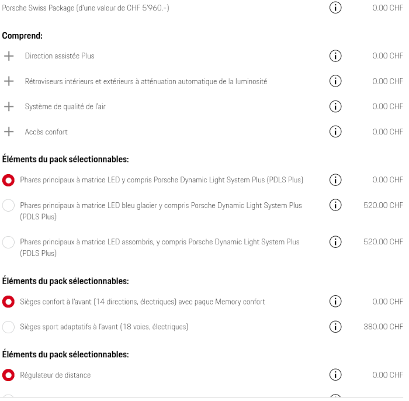
Task: Open info for LED assombris headlights
Action: pyautogui.click(x=335, y=242)
